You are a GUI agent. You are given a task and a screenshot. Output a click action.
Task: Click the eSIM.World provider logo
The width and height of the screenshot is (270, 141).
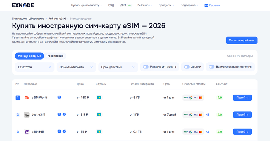[x=27, y=98]
